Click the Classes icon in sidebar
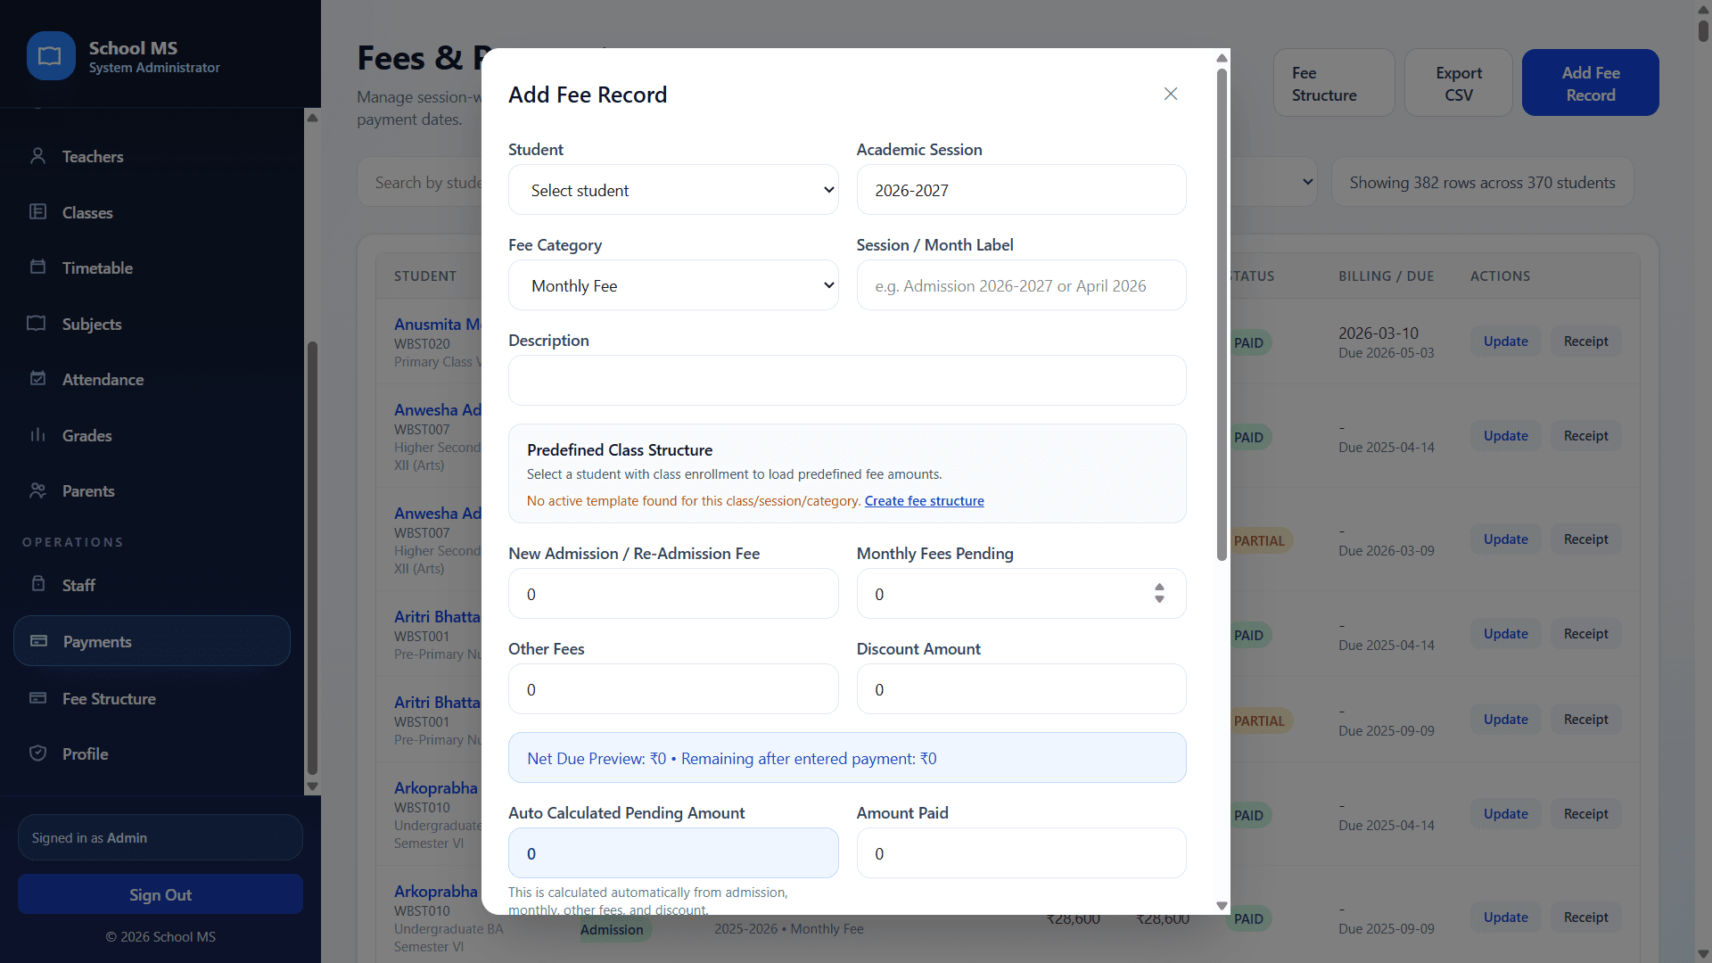This screenshot has width=1712, height=963. [x=37, y=212]
